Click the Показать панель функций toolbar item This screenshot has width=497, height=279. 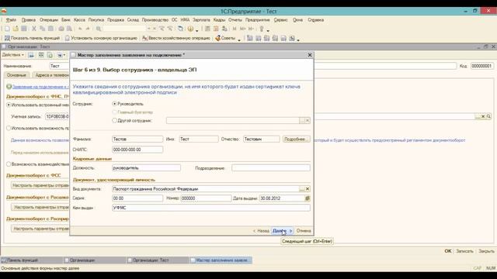(x=32, y=38)
